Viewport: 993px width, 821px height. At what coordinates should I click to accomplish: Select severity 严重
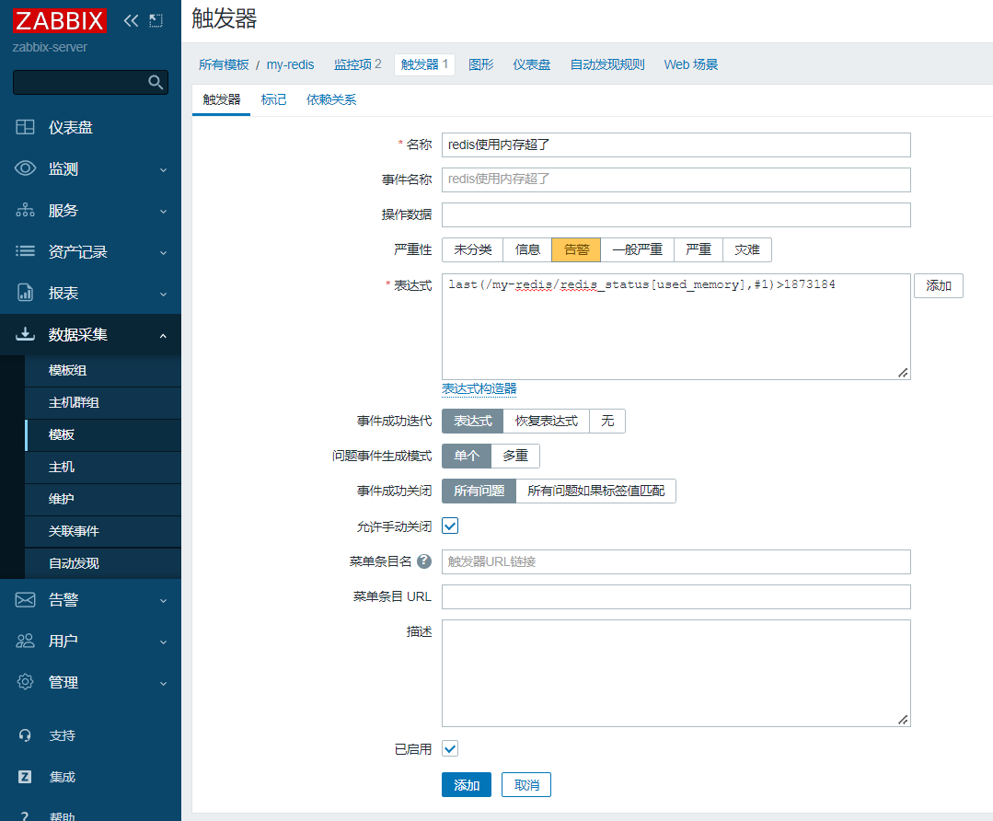[699, 249]
